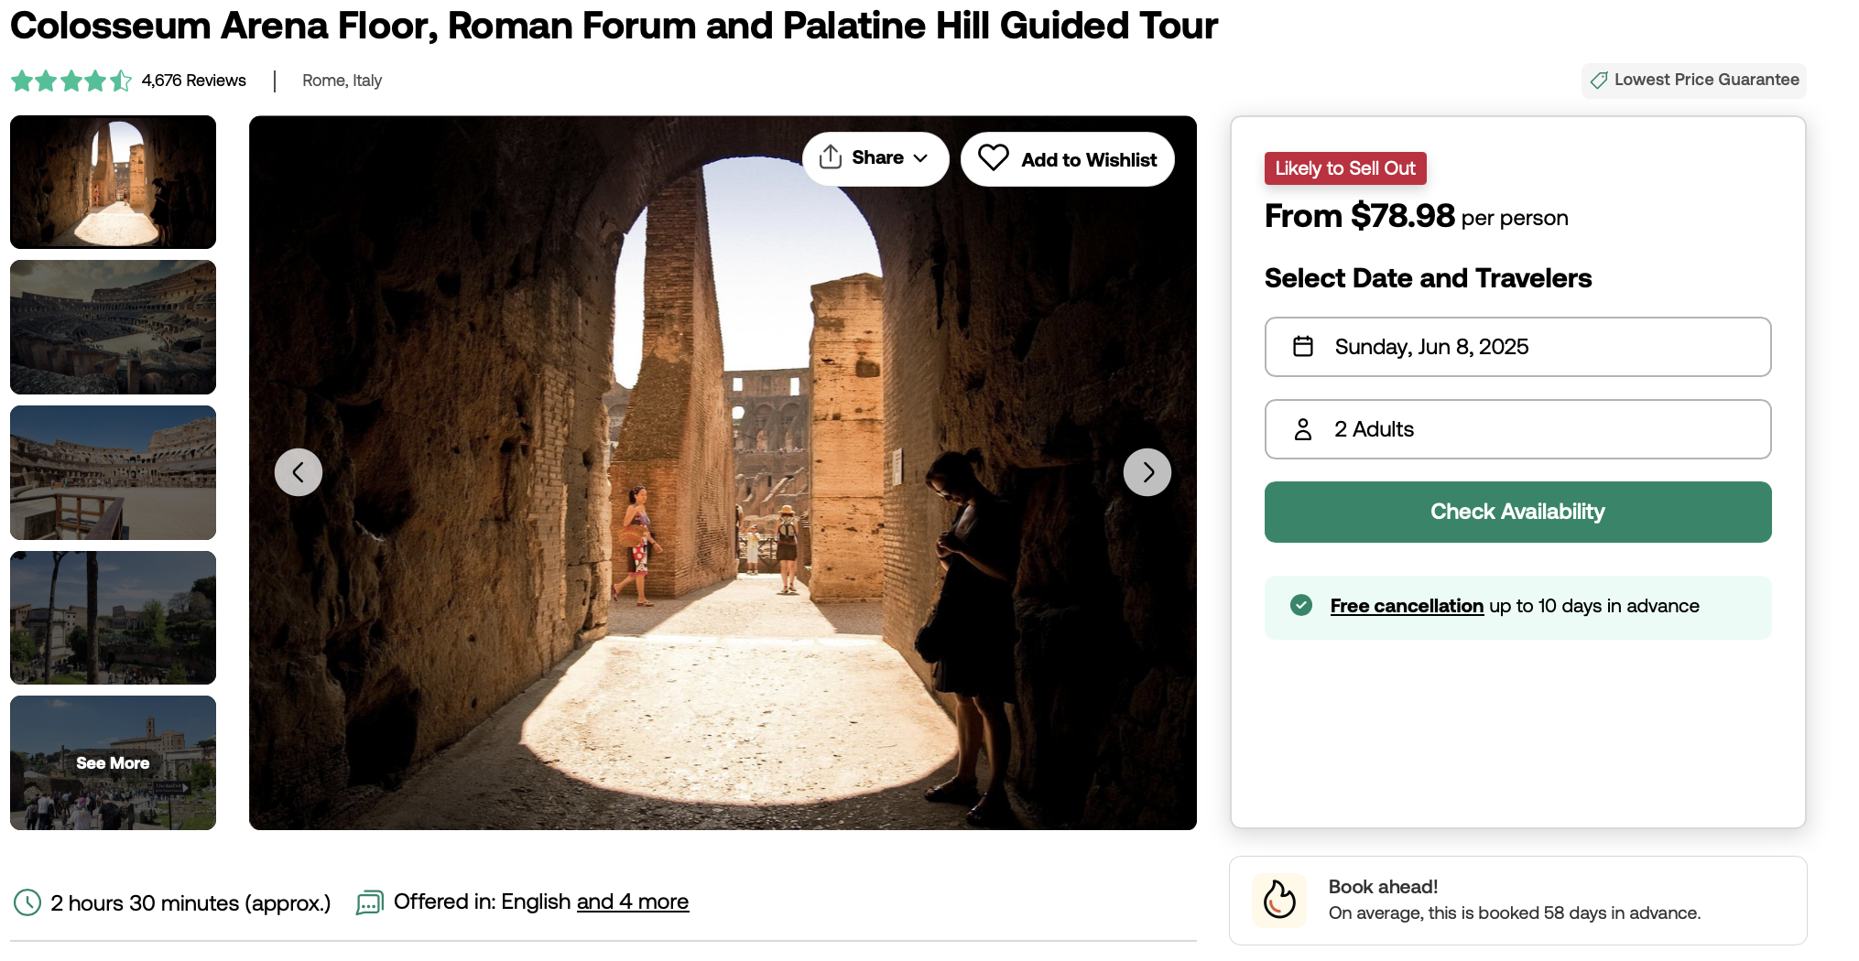Screen dimensions: 1859x961
Task: Click Check Availability button
Action: pos(1517,512)
